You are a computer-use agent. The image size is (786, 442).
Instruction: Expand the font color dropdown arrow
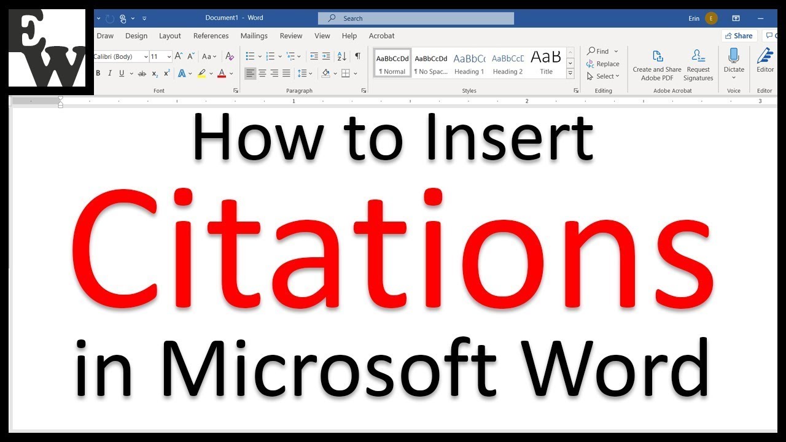tap(231, 74)
